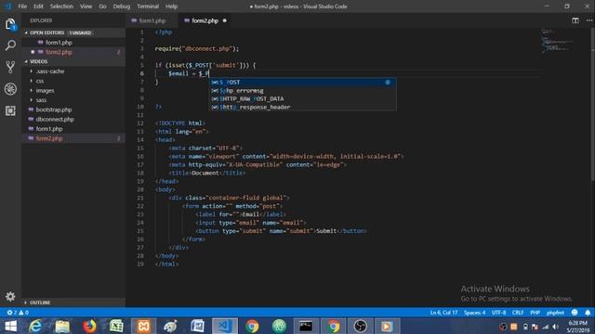
Task: Open the Go menu
Action: (102, 6)
